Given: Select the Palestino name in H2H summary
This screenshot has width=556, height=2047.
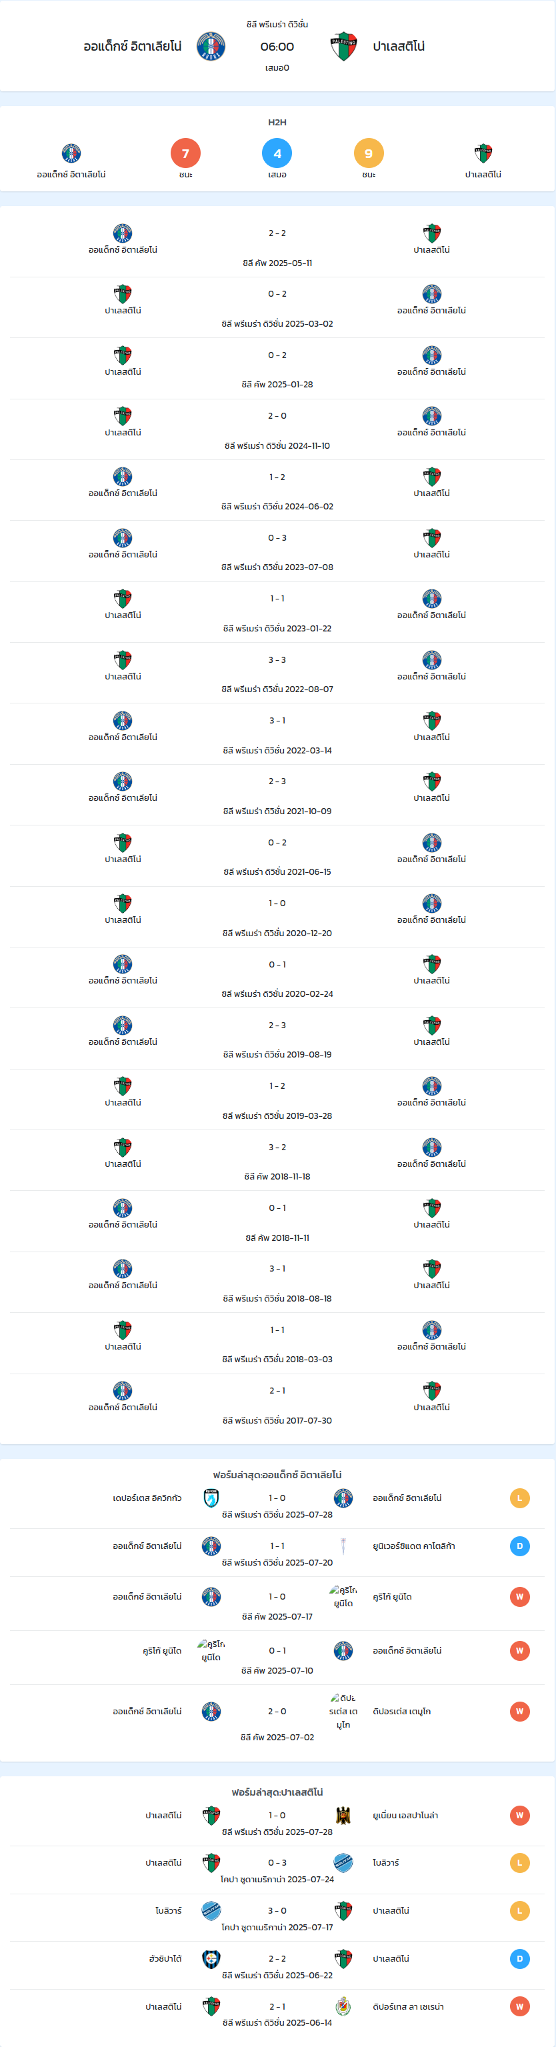Looking at the screenshot, I should coord(483,175).
